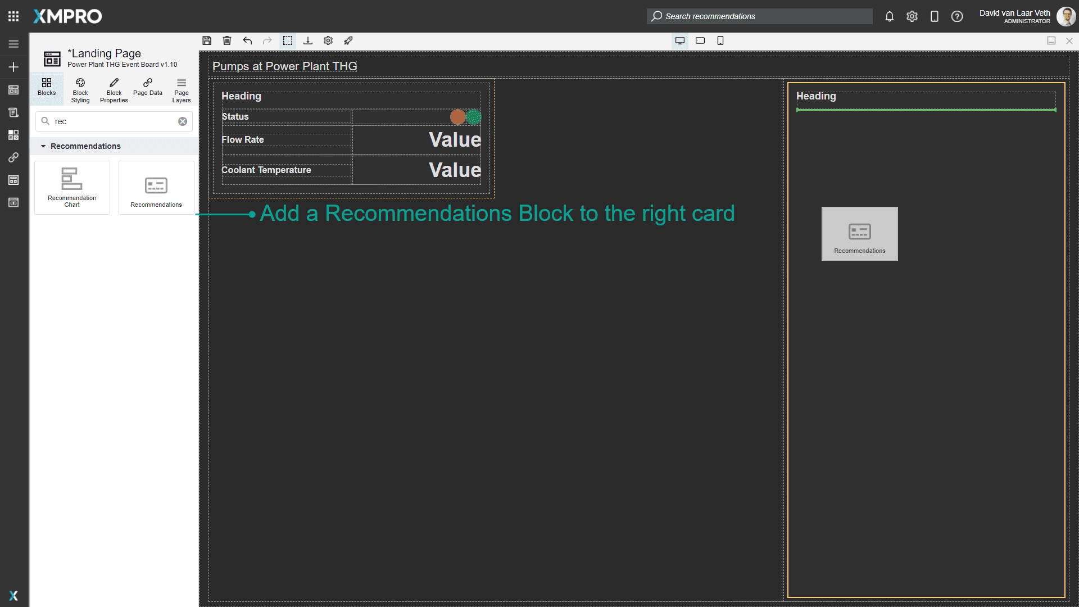The height and width of the screenshot is (607, 1079).
Task: Click the Delete trash icon in the toolbar
Action: 227,40
